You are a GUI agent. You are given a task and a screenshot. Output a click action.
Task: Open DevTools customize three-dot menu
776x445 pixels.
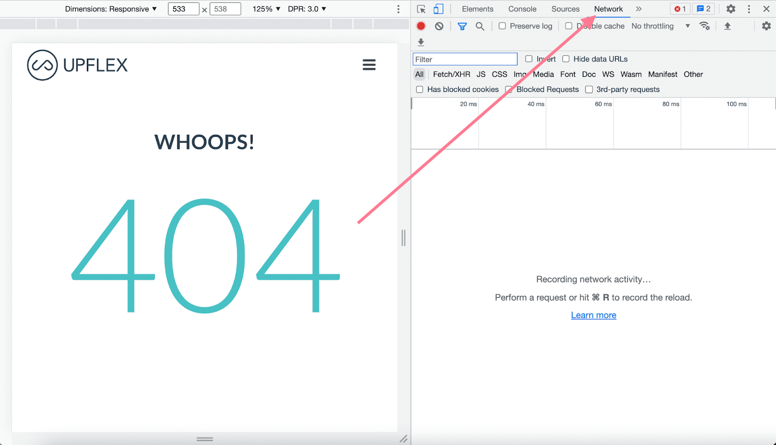point(749,9)
